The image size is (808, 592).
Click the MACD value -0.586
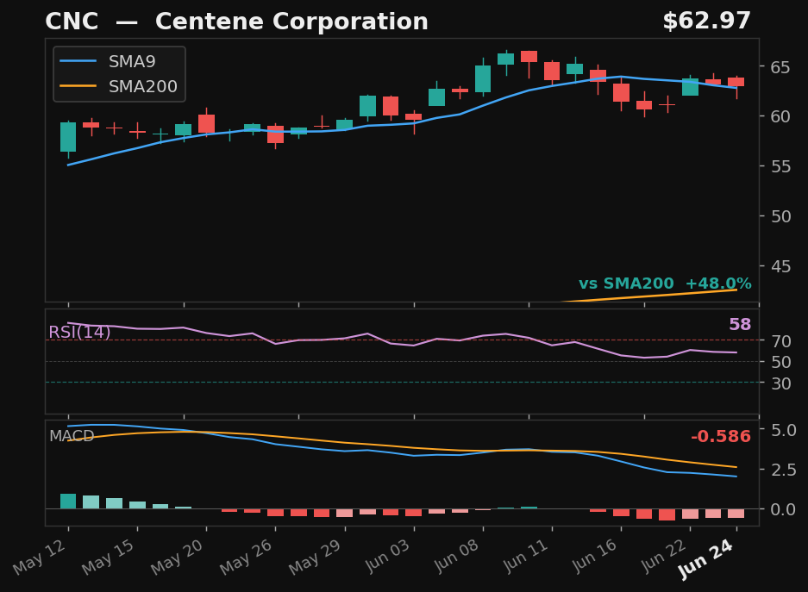tap(721, 437)
